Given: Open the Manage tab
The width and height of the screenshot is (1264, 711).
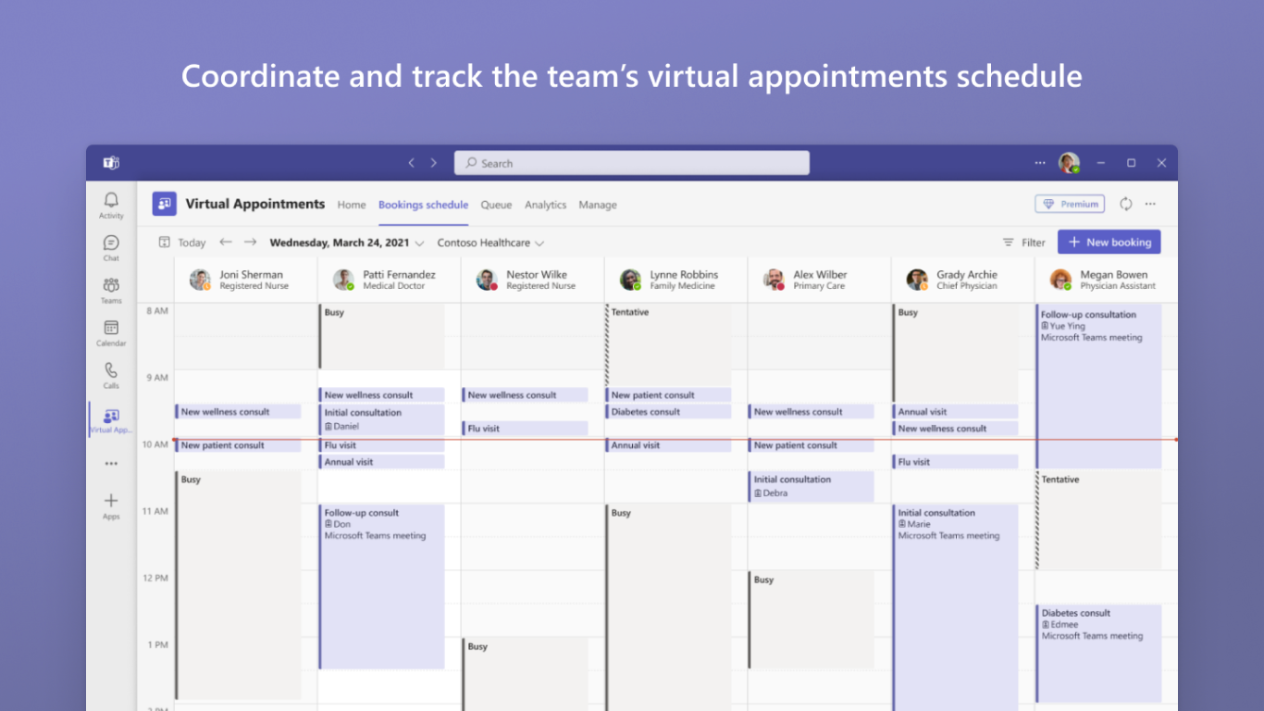Looking at the screenshot, I should point(598,205).
